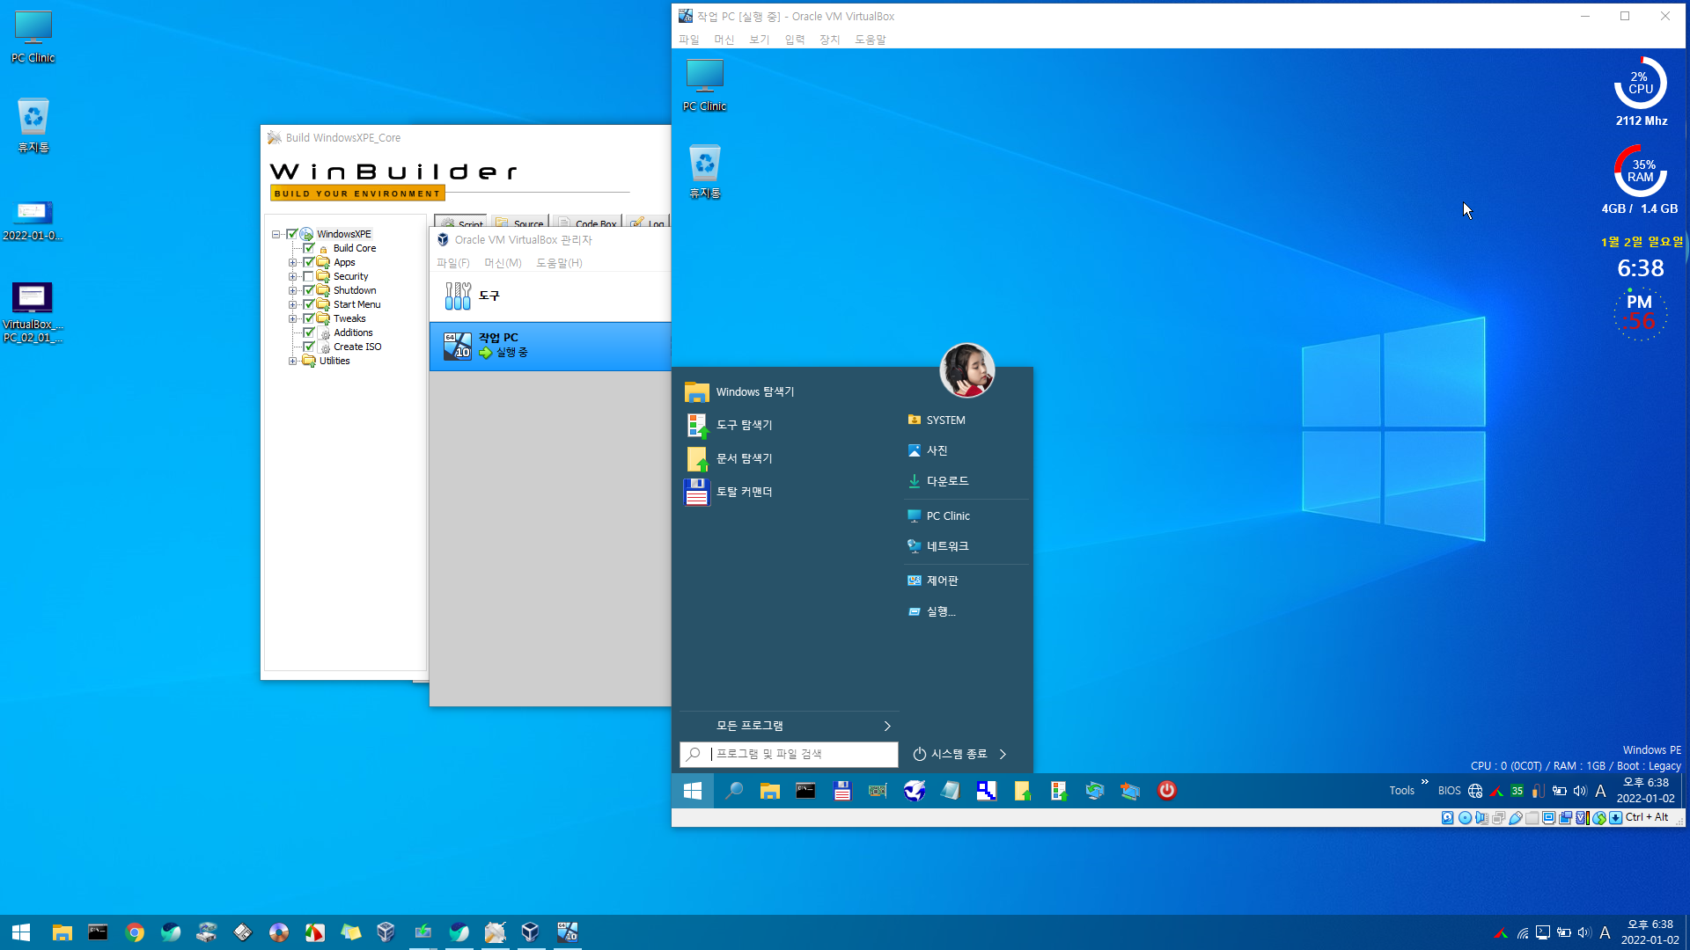1690x950 pixels.
Task: Open Chrome from the host taskbar
Action: (135, 932)
